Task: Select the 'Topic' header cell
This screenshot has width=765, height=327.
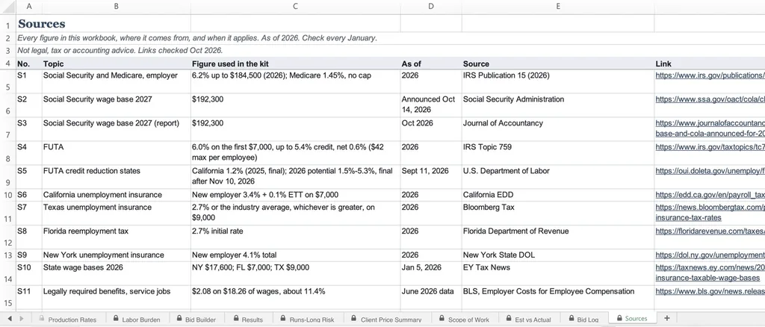Action: pyautogui.click(x=116, y=63)
